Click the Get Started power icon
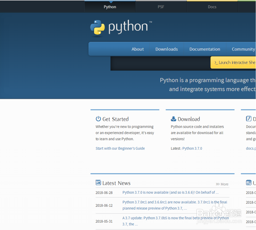Screen dimensions: 256x230 tap(98, 119)
